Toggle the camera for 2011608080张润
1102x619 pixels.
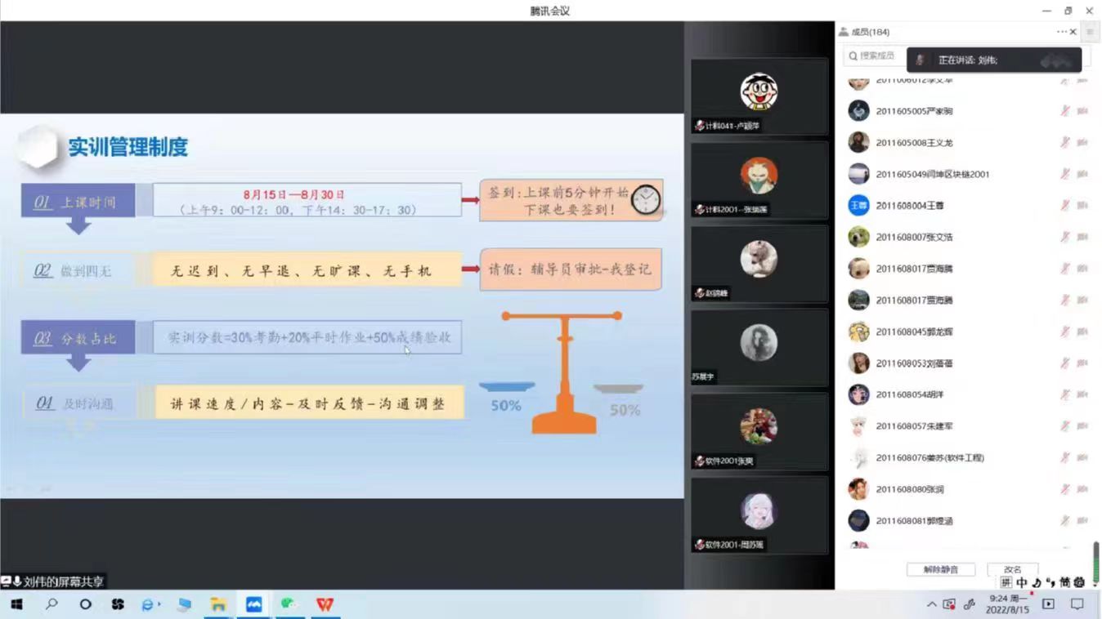[x=1082, y=489]
